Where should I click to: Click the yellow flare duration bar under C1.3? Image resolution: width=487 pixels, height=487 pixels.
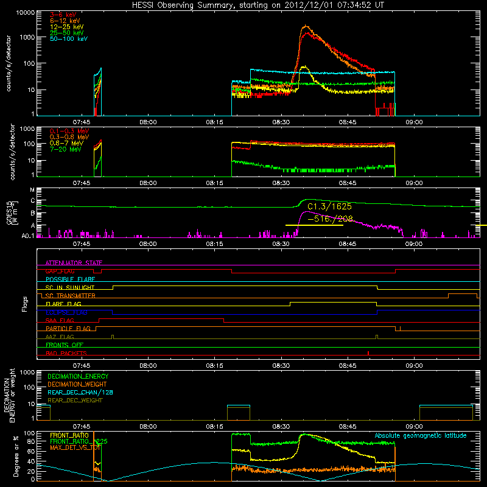tap(314, 225)
